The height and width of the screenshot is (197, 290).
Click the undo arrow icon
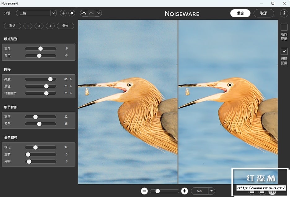point(84,13)
